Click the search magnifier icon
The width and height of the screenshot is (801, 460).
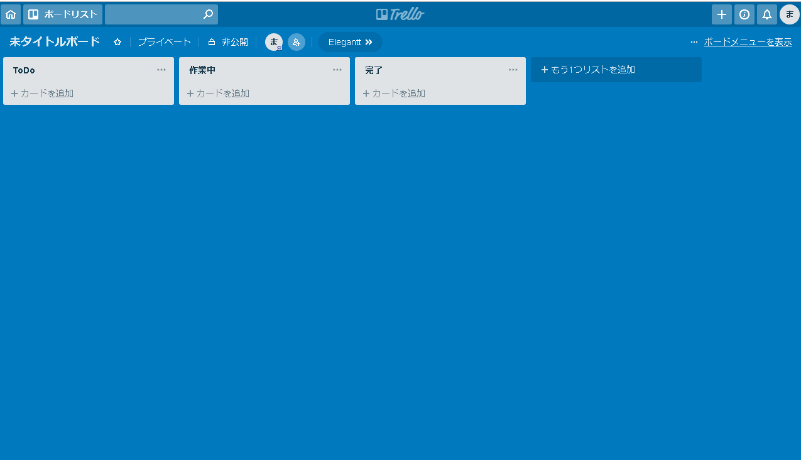tap(208, 14)
